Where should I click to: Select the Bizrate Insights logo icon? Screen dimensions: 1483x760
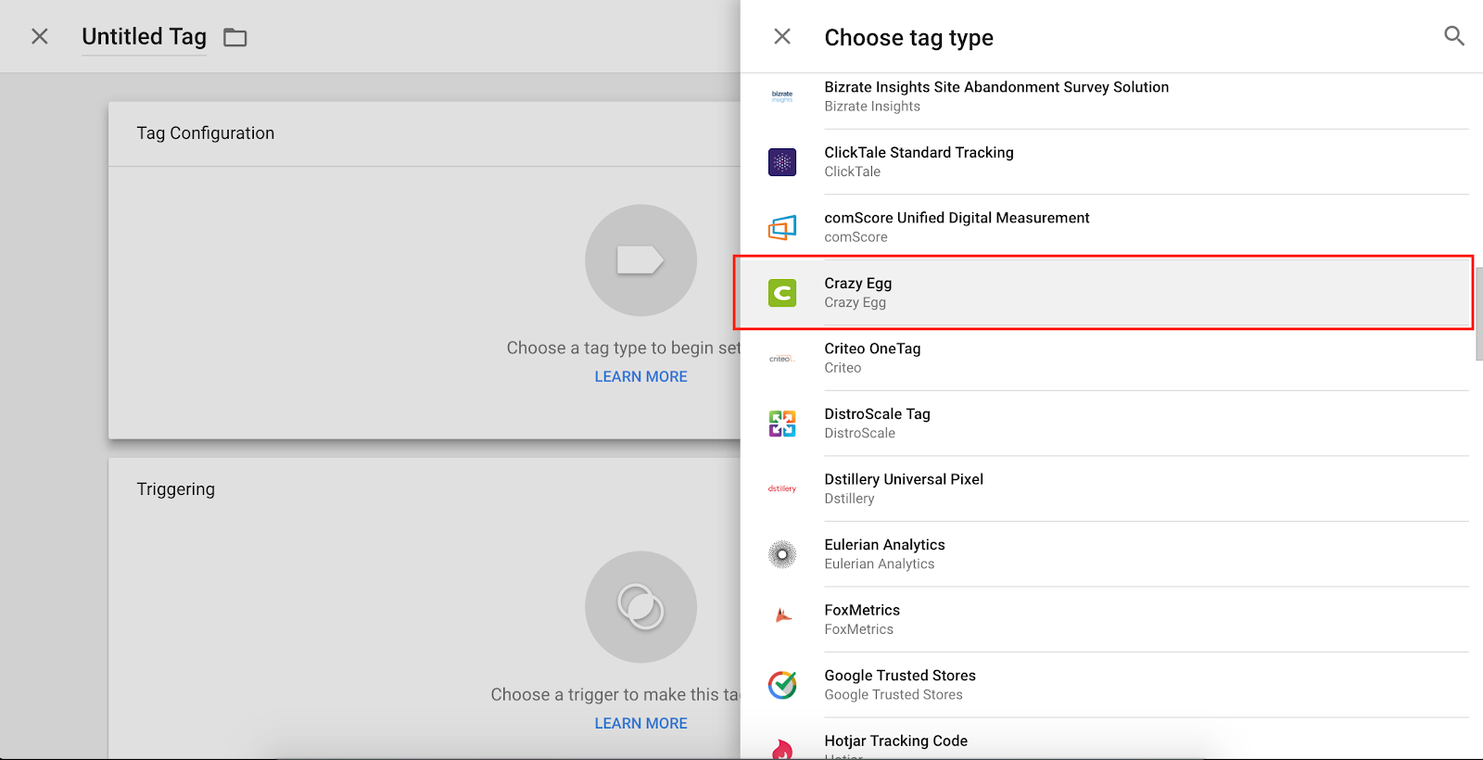pyautogui.click(x=782, y=96)
